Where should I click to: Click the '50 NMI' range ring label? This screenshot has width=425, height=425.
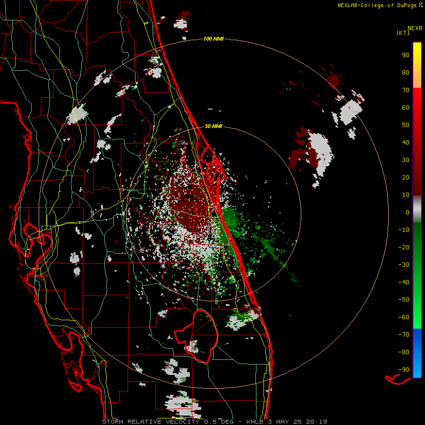click(213, 126)
